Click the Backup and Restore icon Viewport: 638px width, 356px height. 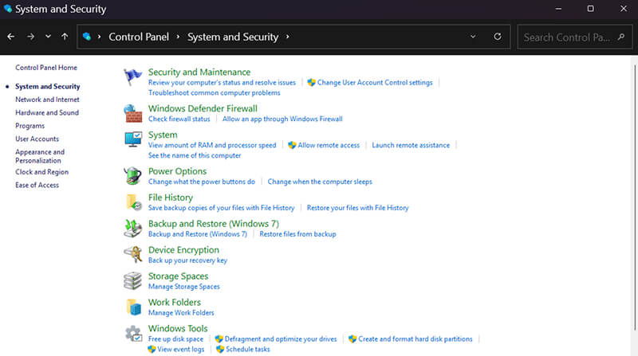coord(132,229)
